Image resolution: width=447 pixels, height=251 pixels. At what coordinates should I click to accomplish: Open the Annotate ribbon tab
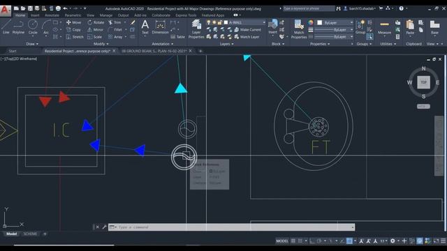pos(52,15)
